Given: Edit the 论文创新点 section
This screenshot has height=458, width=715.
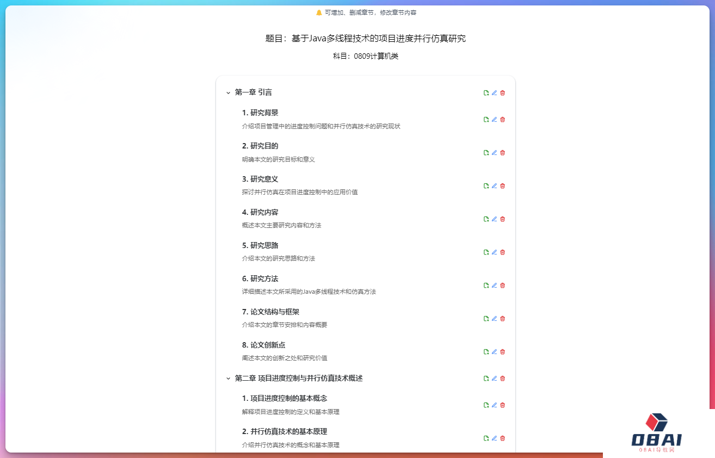Looking at the screenshot, I should point(495,352).
